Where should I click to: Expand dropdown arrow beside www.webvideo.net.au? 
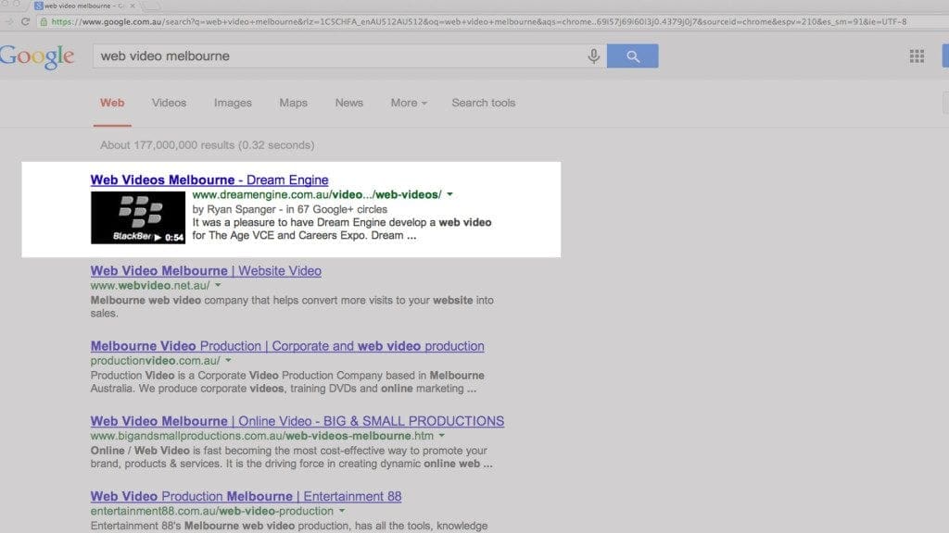coord(218,285)
